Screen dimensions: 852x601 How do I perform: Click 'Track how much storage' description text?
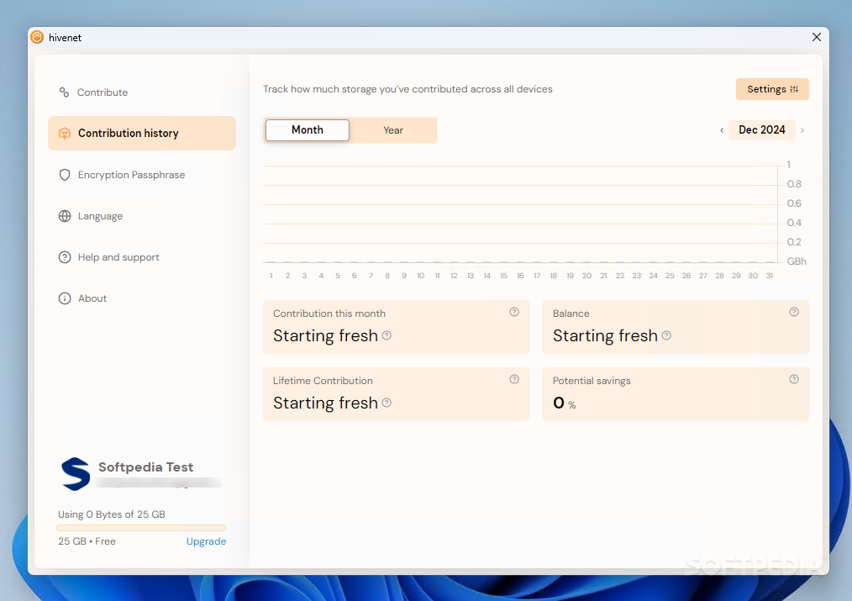coord(408,89)
